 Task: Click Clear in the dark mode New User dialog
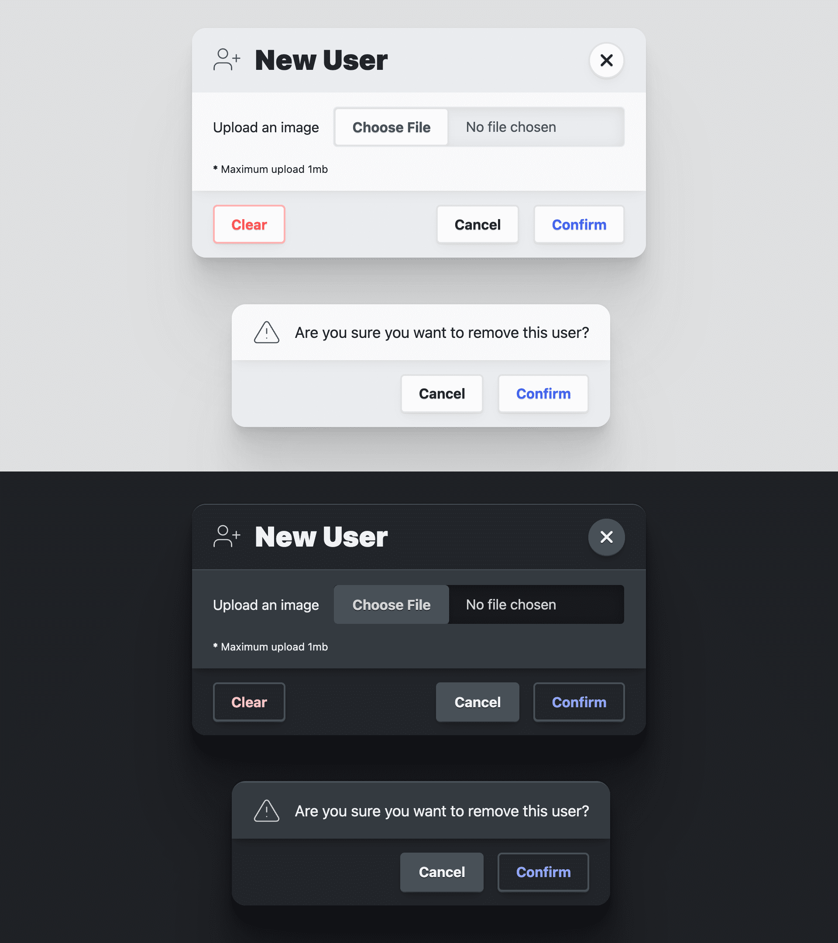[x=249, y=701]
